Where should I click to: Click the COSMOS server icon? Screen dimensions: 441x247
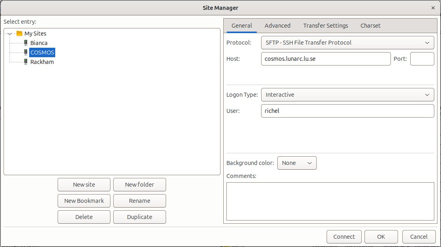26,52
